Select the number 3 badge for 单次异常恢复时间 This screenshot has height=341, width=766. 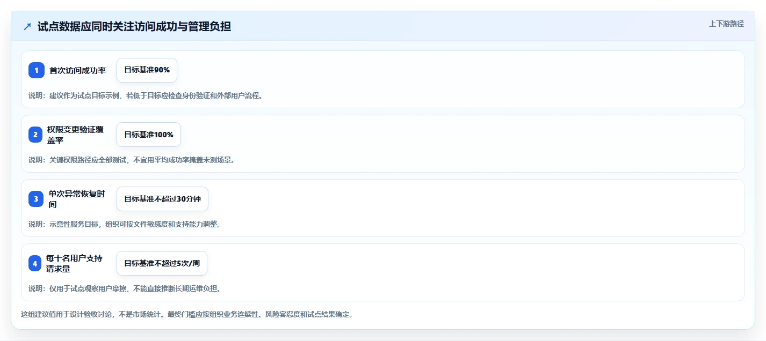[36, 199]
